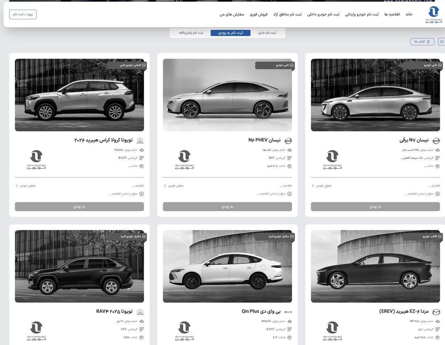Click the gearbox icon on Nissan N6 card
445x345 pixels.
point(290,158)
